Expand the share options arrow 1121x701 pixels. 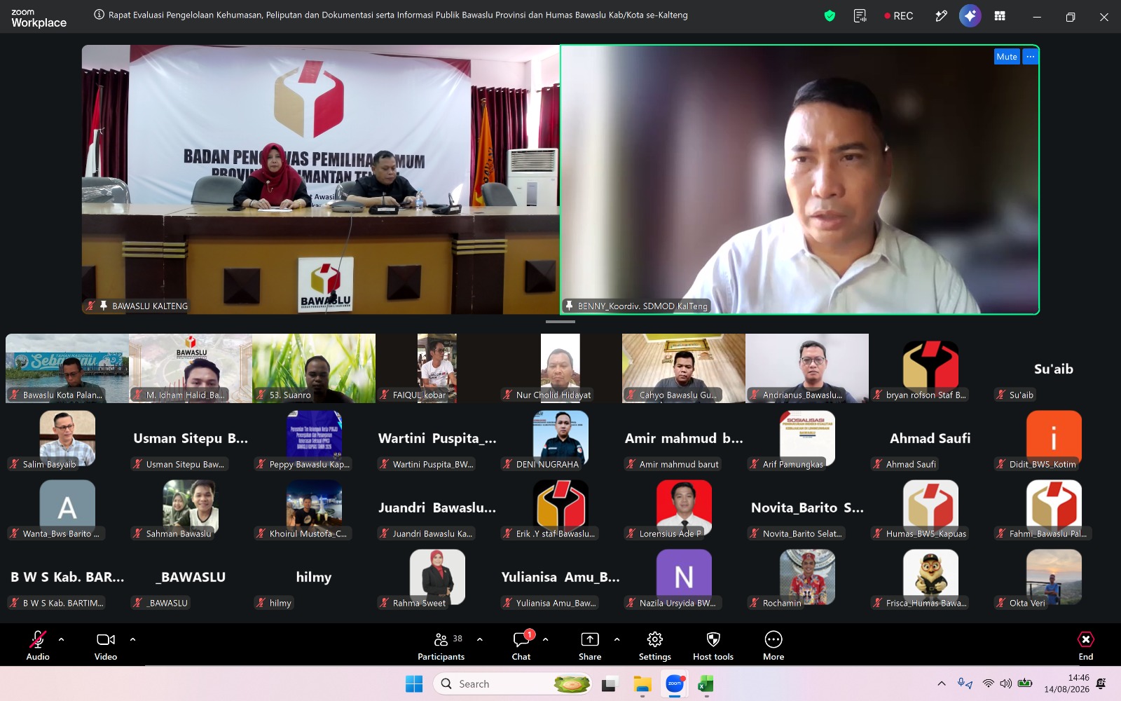tap(617, 639)
